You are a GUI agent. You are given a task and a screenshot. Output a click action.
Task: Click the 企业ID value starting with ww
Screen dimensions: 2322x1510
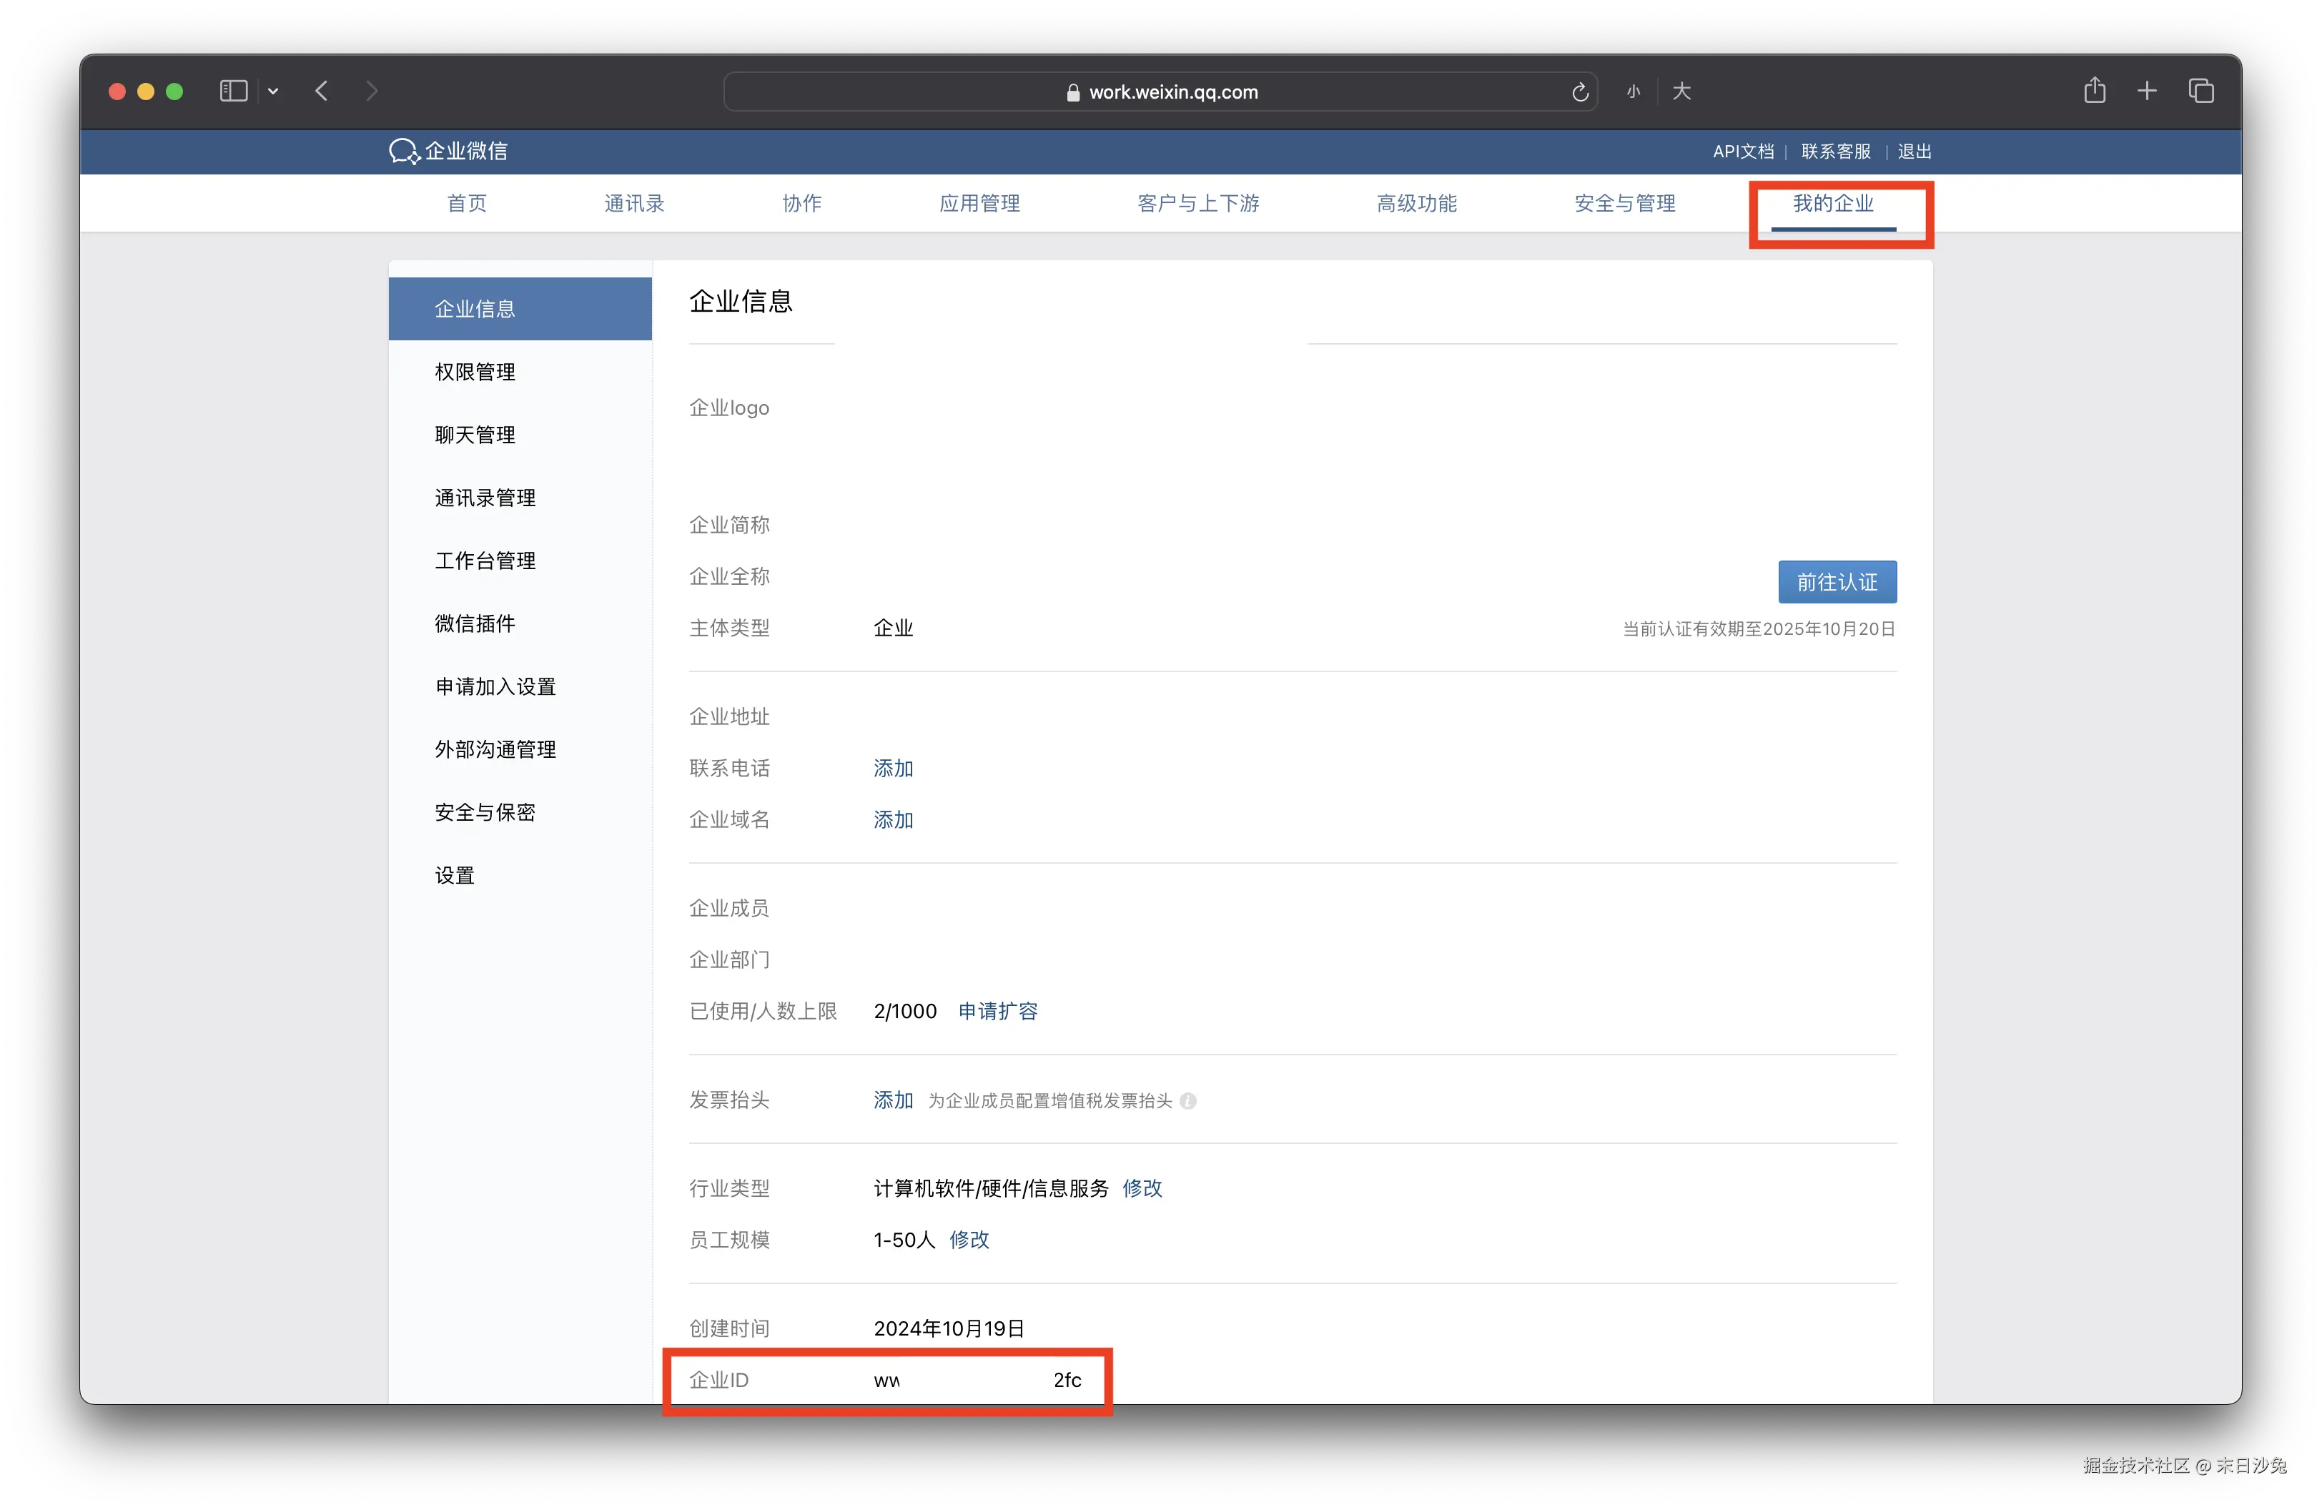pos(977,1381)
